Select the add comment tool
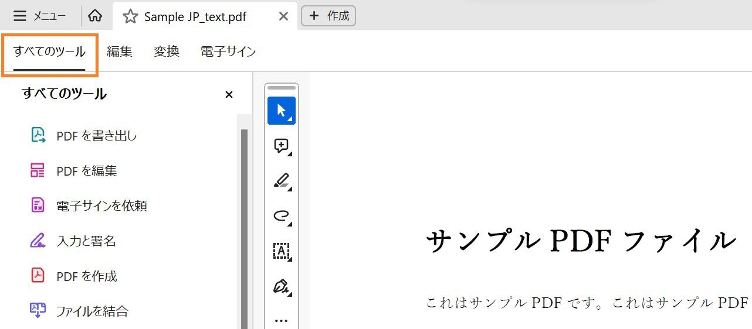Screen dimensions: 752x329 pos(282,145)
